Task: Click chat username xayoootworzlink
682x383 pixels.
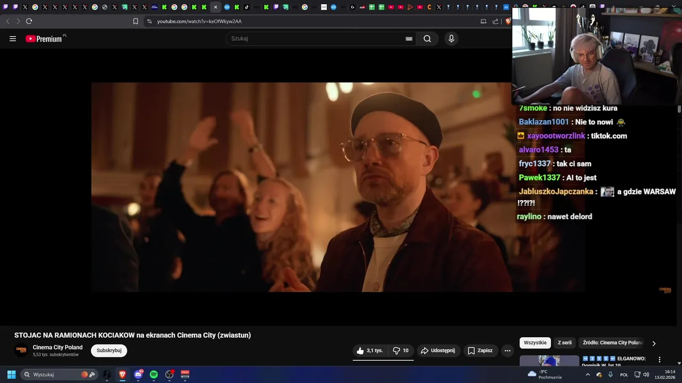Action: (x=556, y=136)
